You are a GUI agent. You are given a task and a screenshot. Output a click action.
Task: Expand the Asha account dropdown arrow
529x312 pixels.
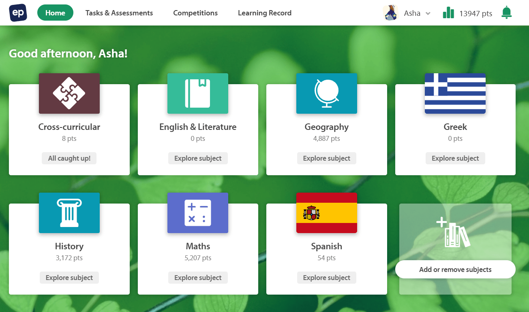pyautogui.click(x=428, y=13)
